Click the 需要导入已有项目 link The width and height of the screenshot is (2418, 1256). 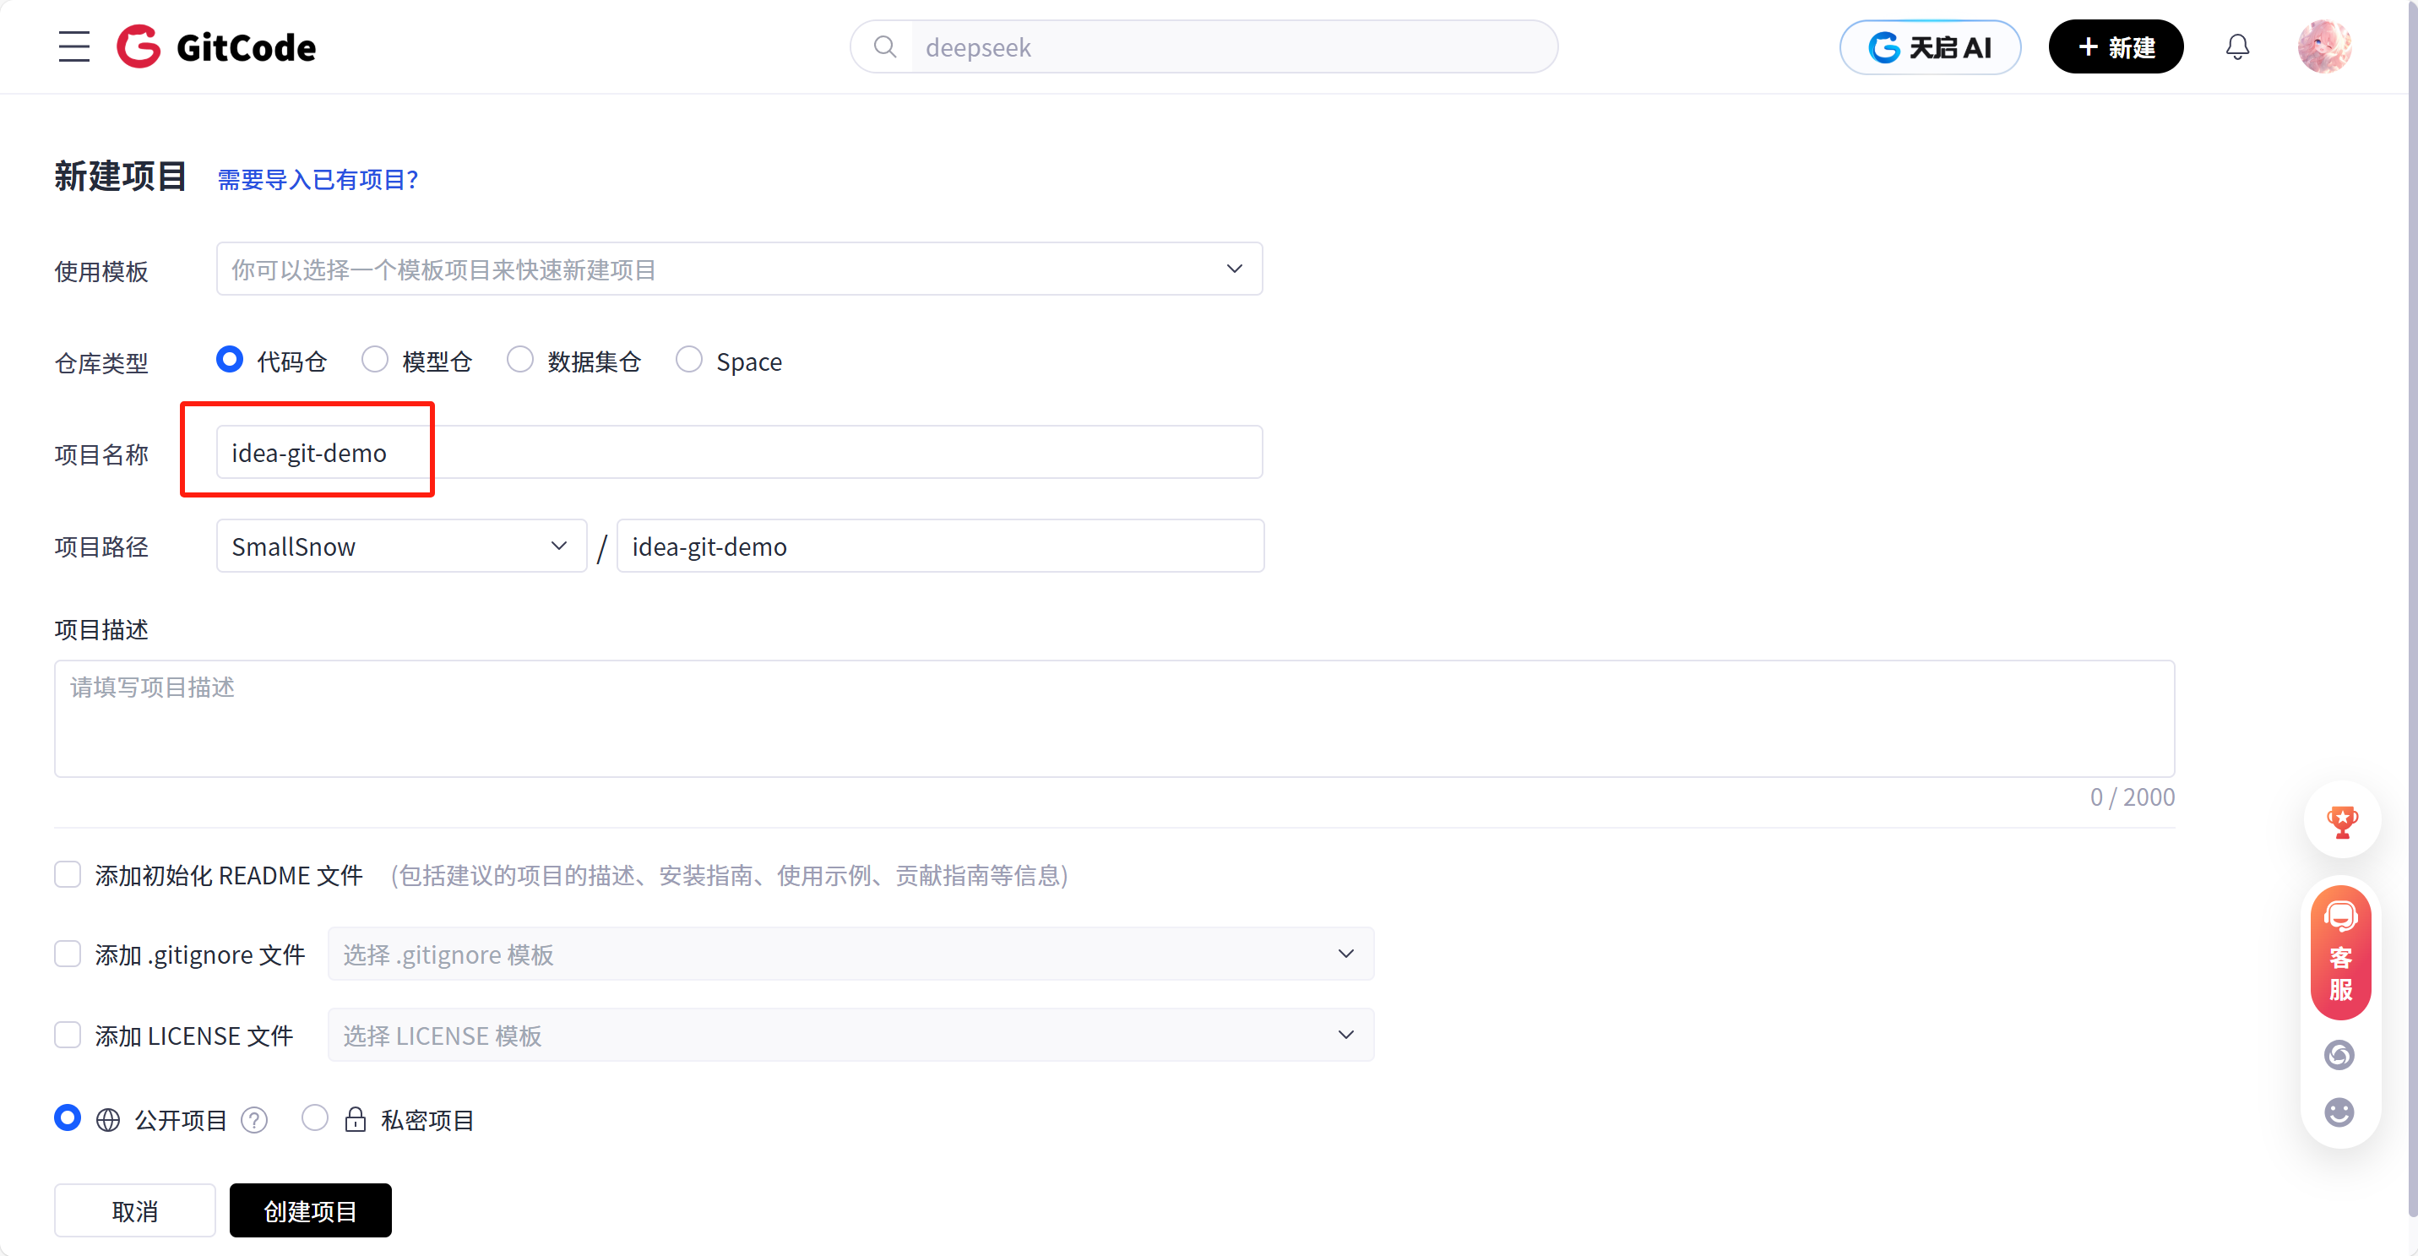point(318,179)
